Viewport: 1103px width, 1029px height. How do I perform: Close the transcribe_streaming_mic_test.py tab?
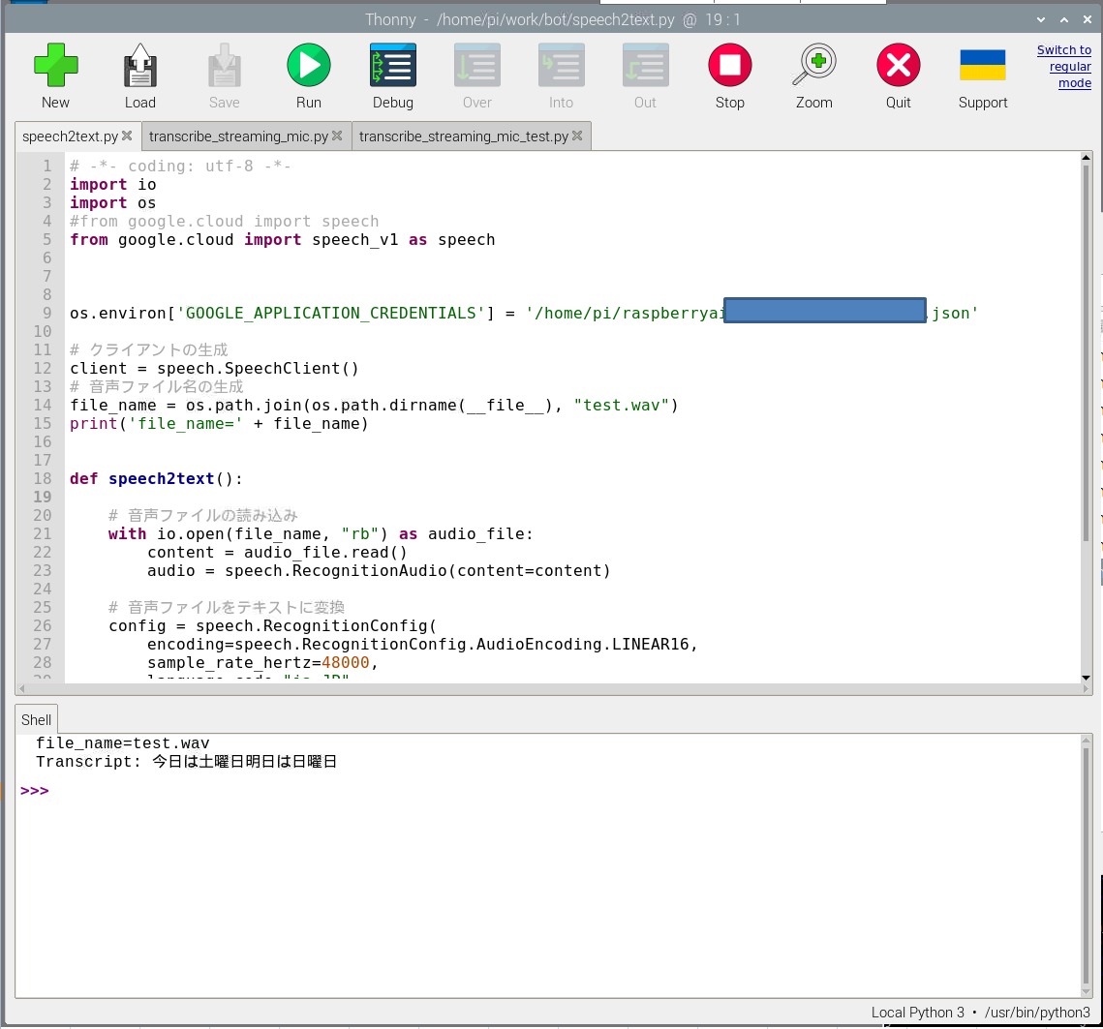point(578,136)
